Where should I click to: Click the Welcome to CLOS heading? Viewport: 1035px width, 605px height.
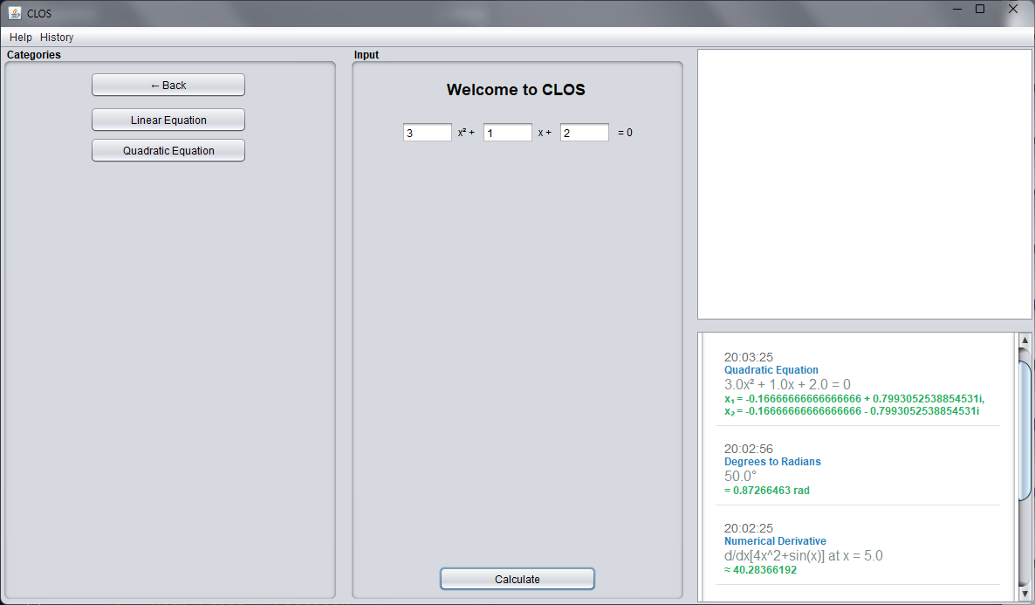click(516, 90)
